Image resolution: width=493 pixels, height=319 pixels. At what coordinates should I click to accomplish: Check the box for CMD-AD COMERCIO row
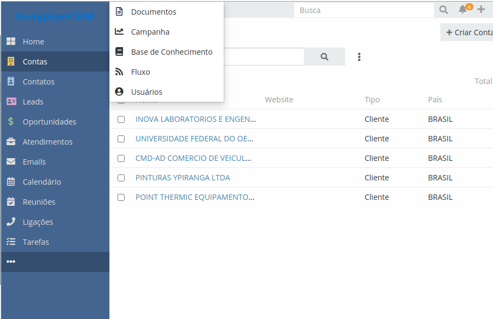pyautogui.click(x=121, y=158)
